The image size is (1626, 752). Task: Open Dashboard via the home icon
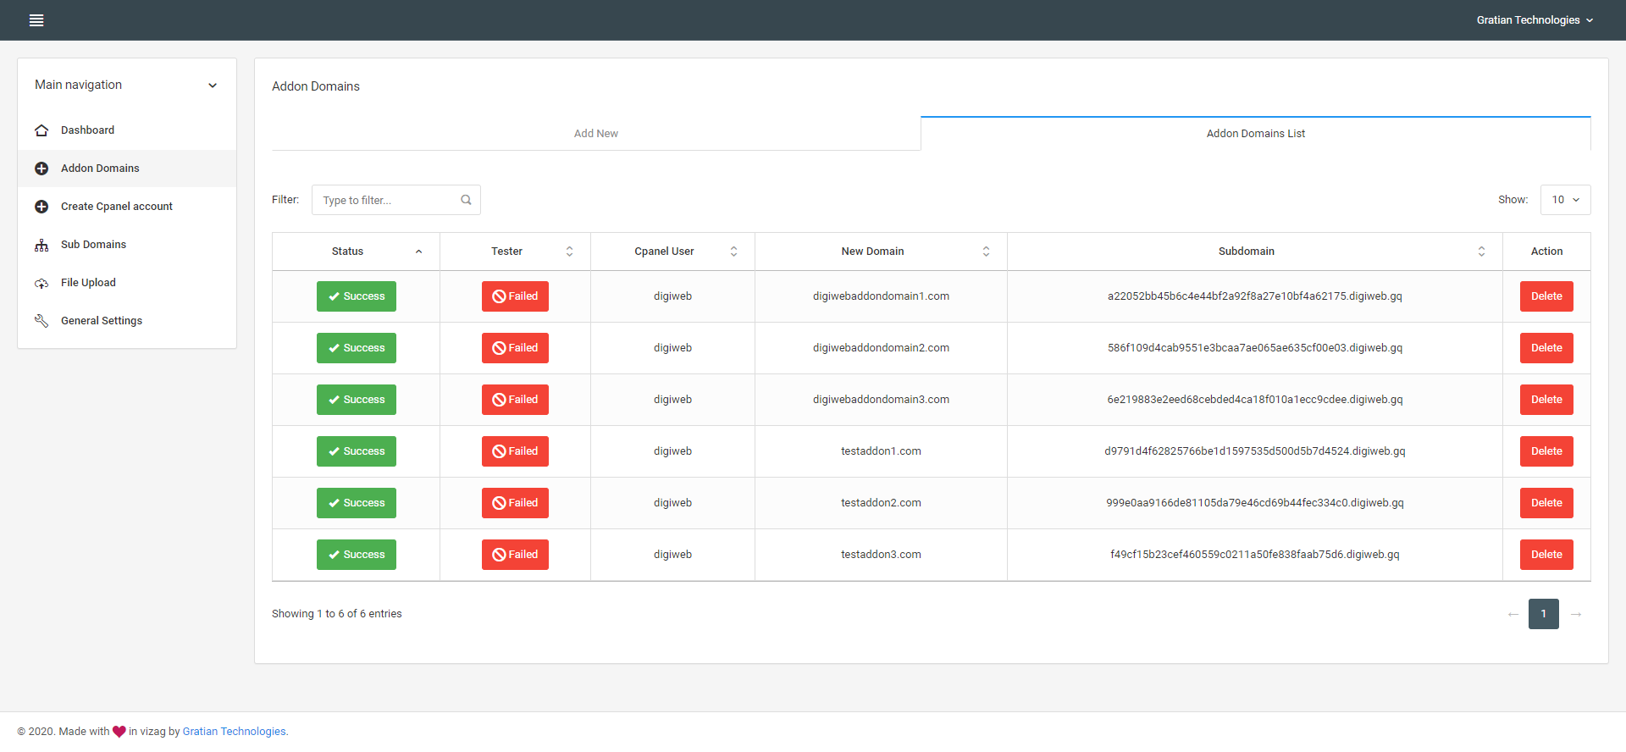click(41, 130)
